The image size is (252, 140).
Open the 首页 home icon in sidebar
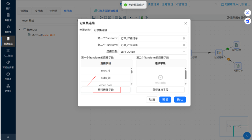(x=8, y=6)
